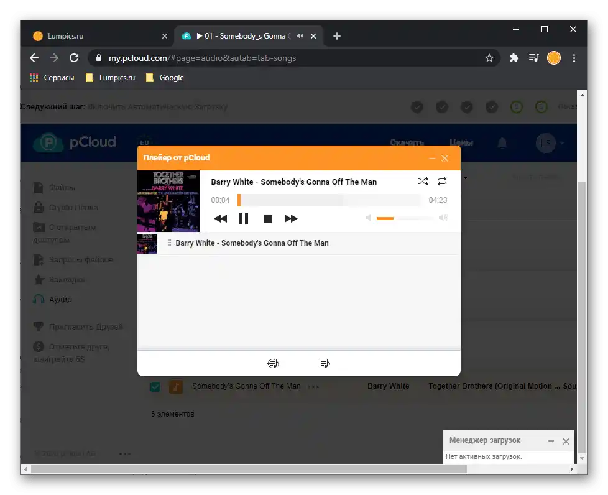The height and width of the screenshot is (495, 608).
Task: Seek within the track progress bar
Action: tap(329, 200)
